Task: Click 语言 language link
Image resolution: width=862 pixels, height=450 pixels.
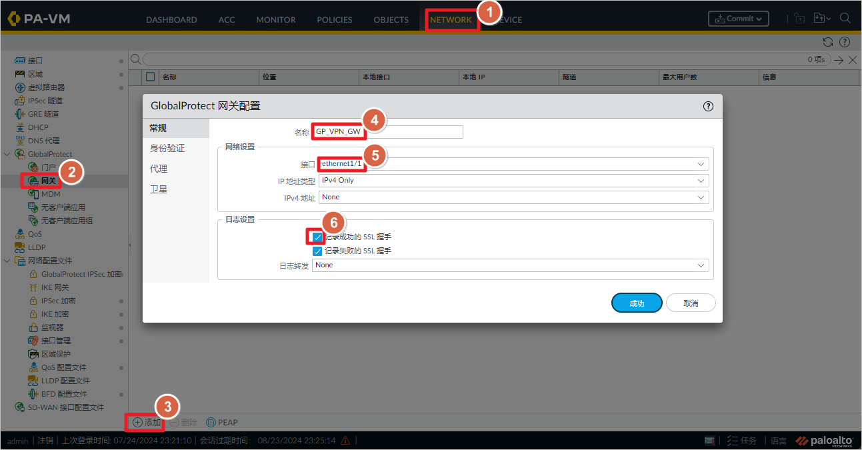Action: (x=779, y=441)
